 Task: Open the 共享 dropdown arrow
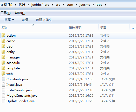click(x=13, y=20)
